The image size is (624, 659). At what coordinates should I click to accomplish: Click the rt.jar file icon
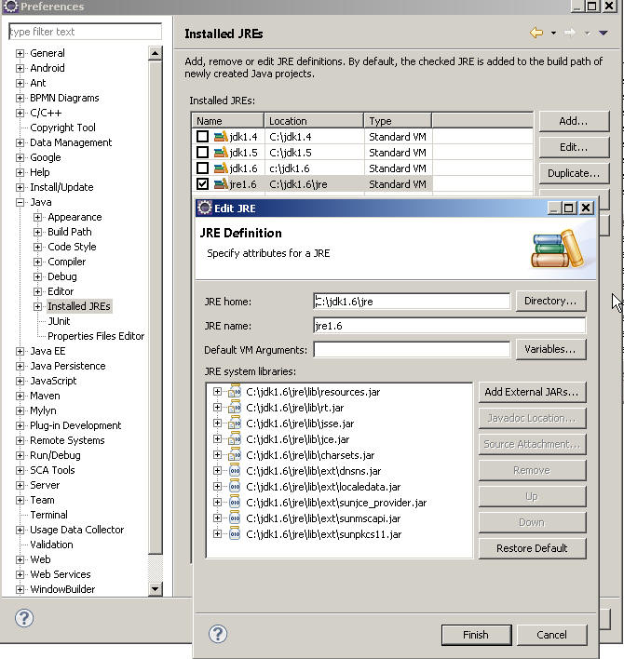(x=235, y=408)
